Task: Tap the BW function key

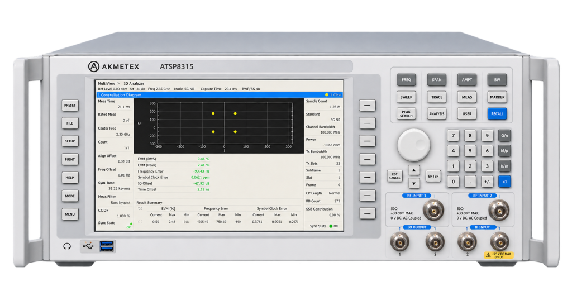Action: 497,79
